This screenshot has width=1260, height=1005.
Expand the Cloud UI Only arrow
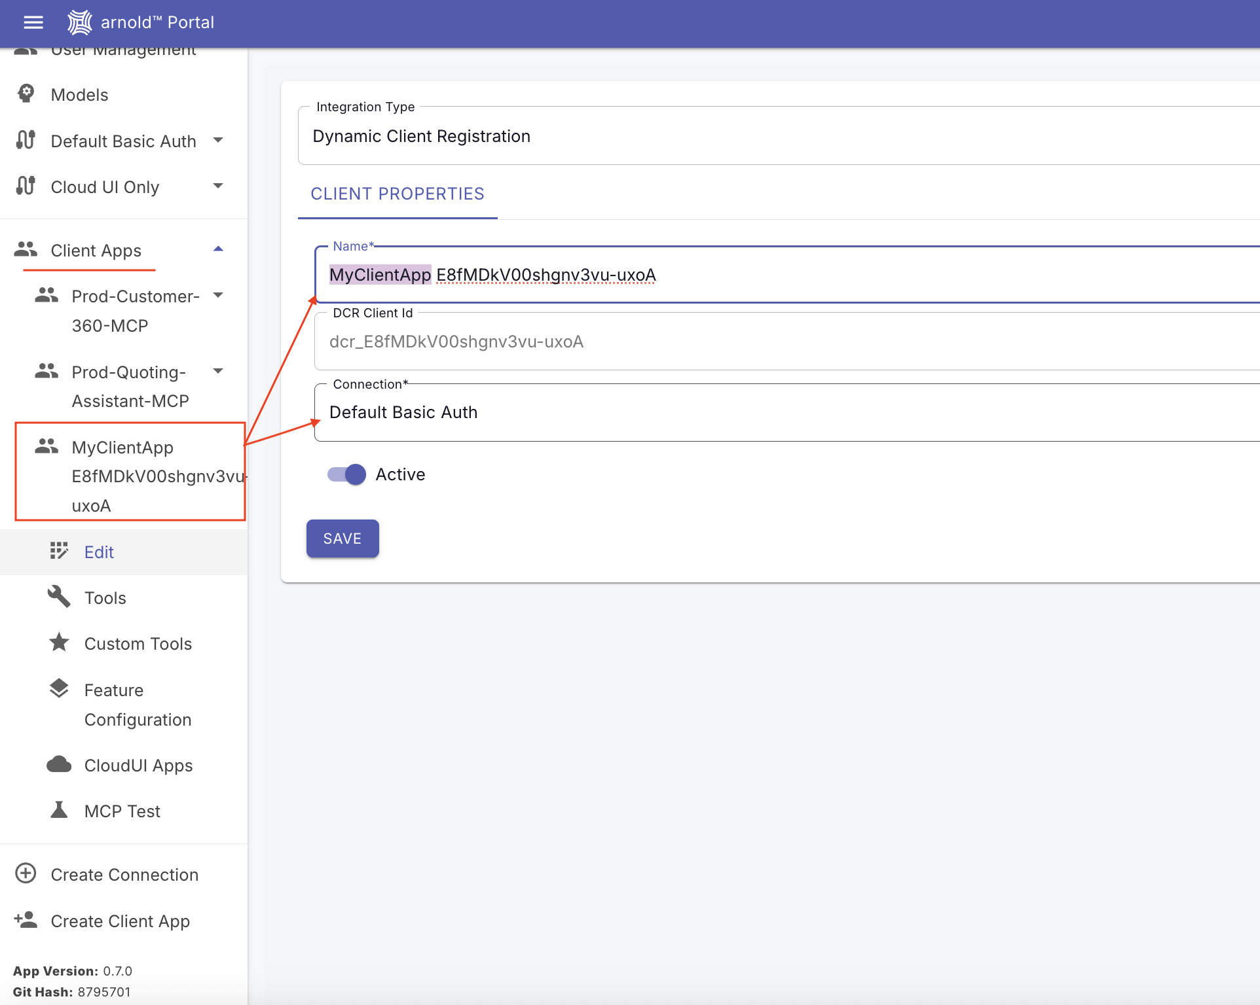tap(219, 186)
